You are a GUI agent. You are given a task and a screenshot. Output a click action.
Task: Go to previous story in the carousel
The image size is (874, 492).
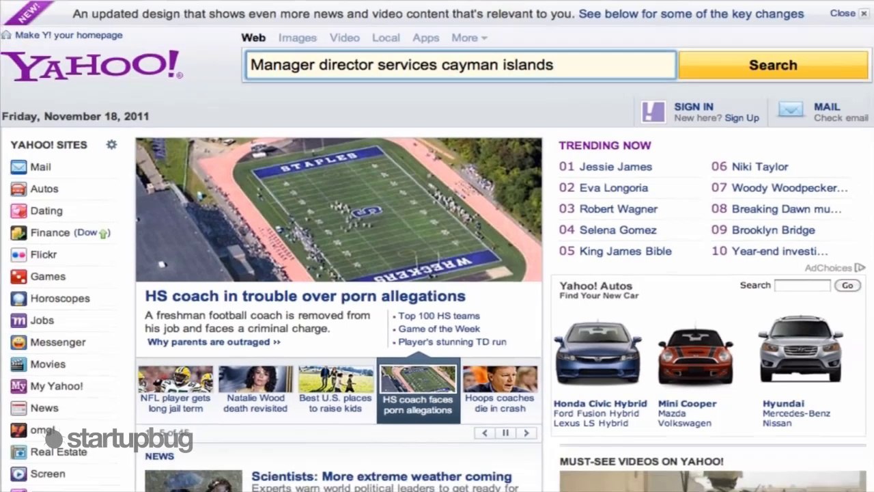coord(485,433)
